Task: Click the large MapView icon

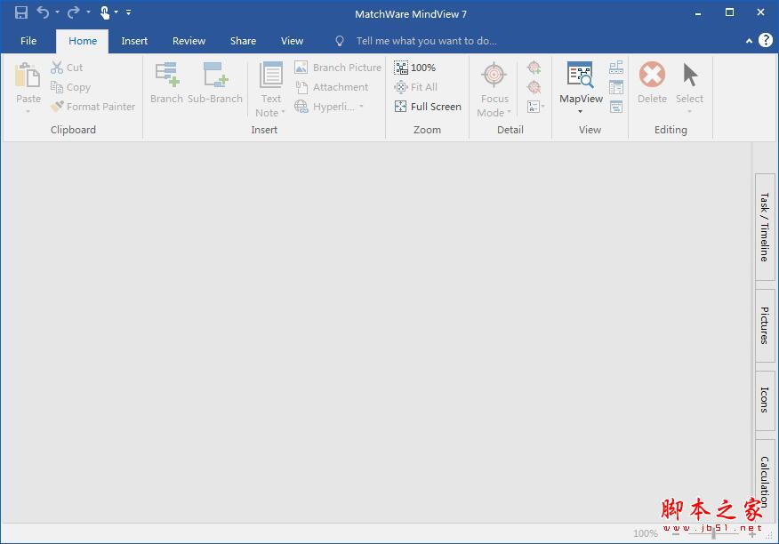Action: click(x=580, y=75)
